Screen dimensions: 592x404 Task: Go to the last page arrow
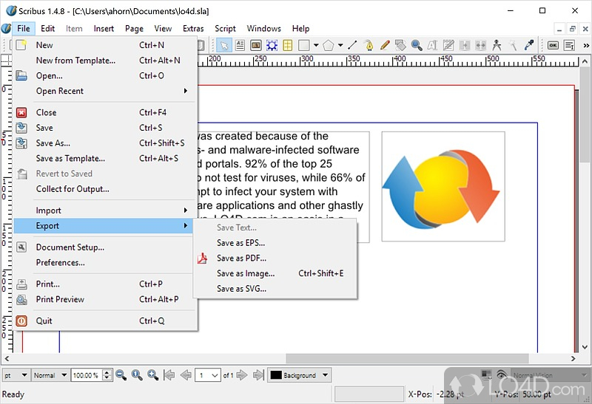[259, 375]
